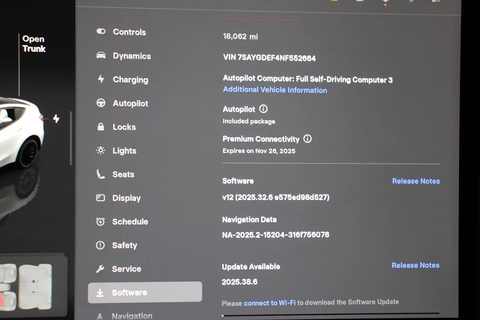Screen dimensions: 480x320
Task: Open the Schedule settings menu
Action: pyautogui.click(x=130, y=222)
